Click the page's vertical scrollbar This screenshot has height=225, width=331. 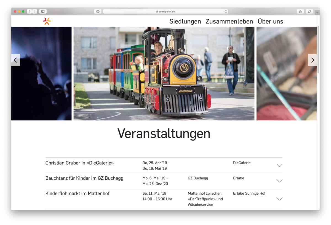318,50
